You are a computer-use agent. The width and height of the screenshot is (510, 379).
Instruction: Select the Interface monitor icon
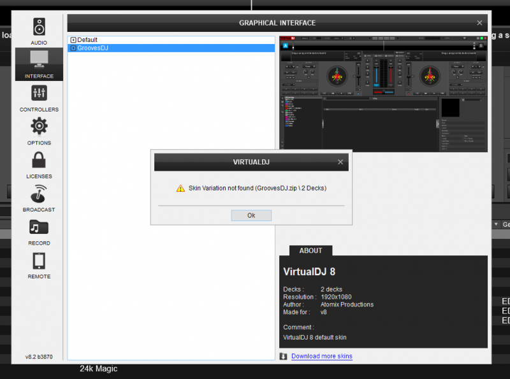click(x=39, y=59)
